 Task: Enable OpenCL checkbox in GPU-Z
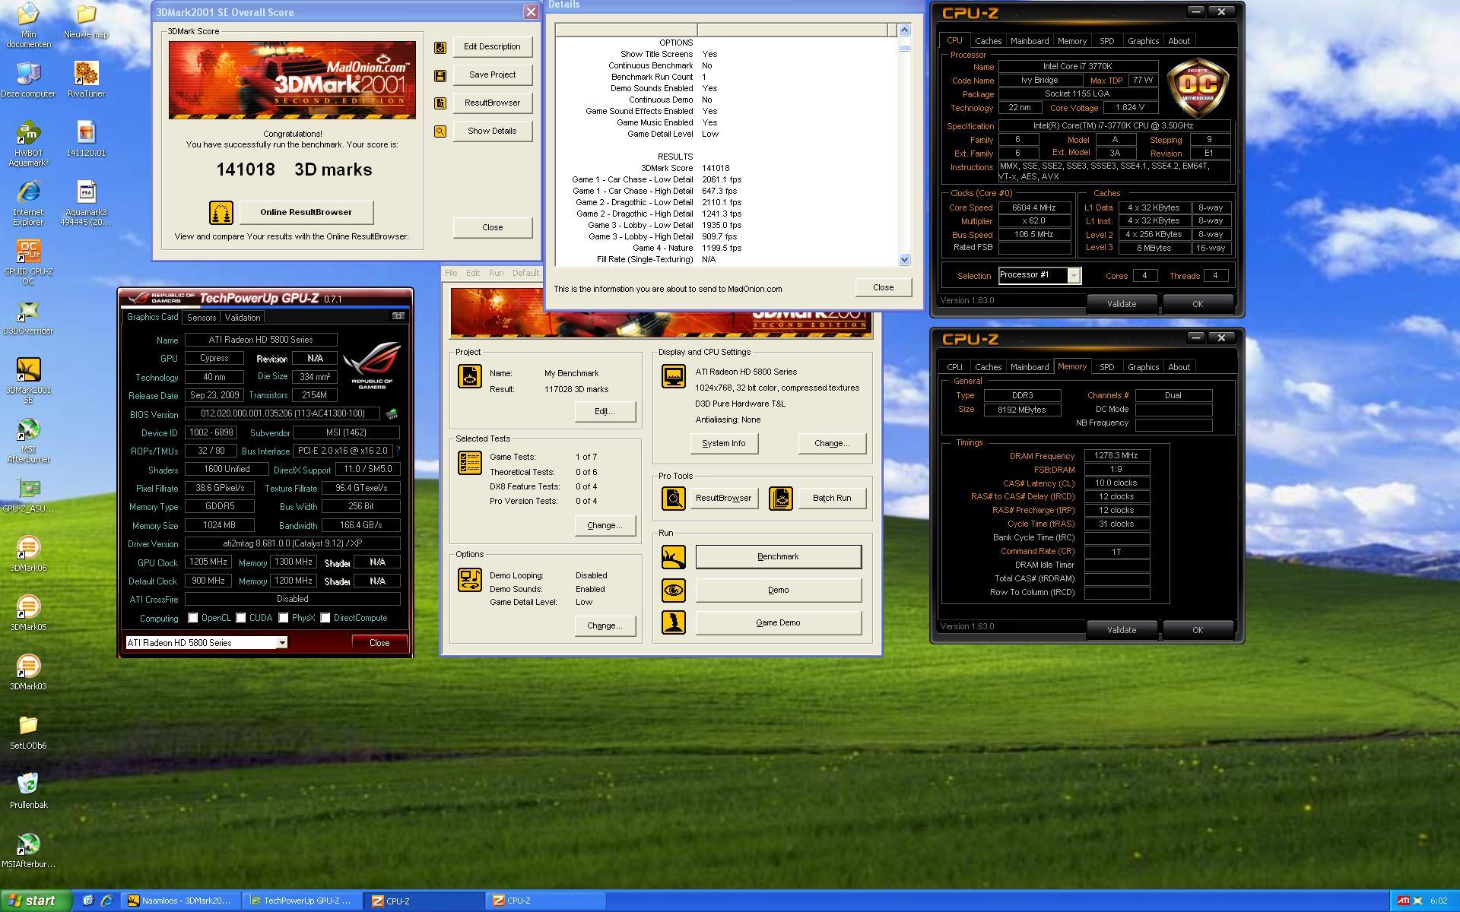[193, 618]
